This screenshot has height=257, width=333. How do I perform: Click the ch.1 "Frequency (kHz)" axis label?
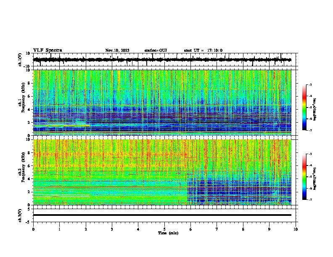click(24, 98)
